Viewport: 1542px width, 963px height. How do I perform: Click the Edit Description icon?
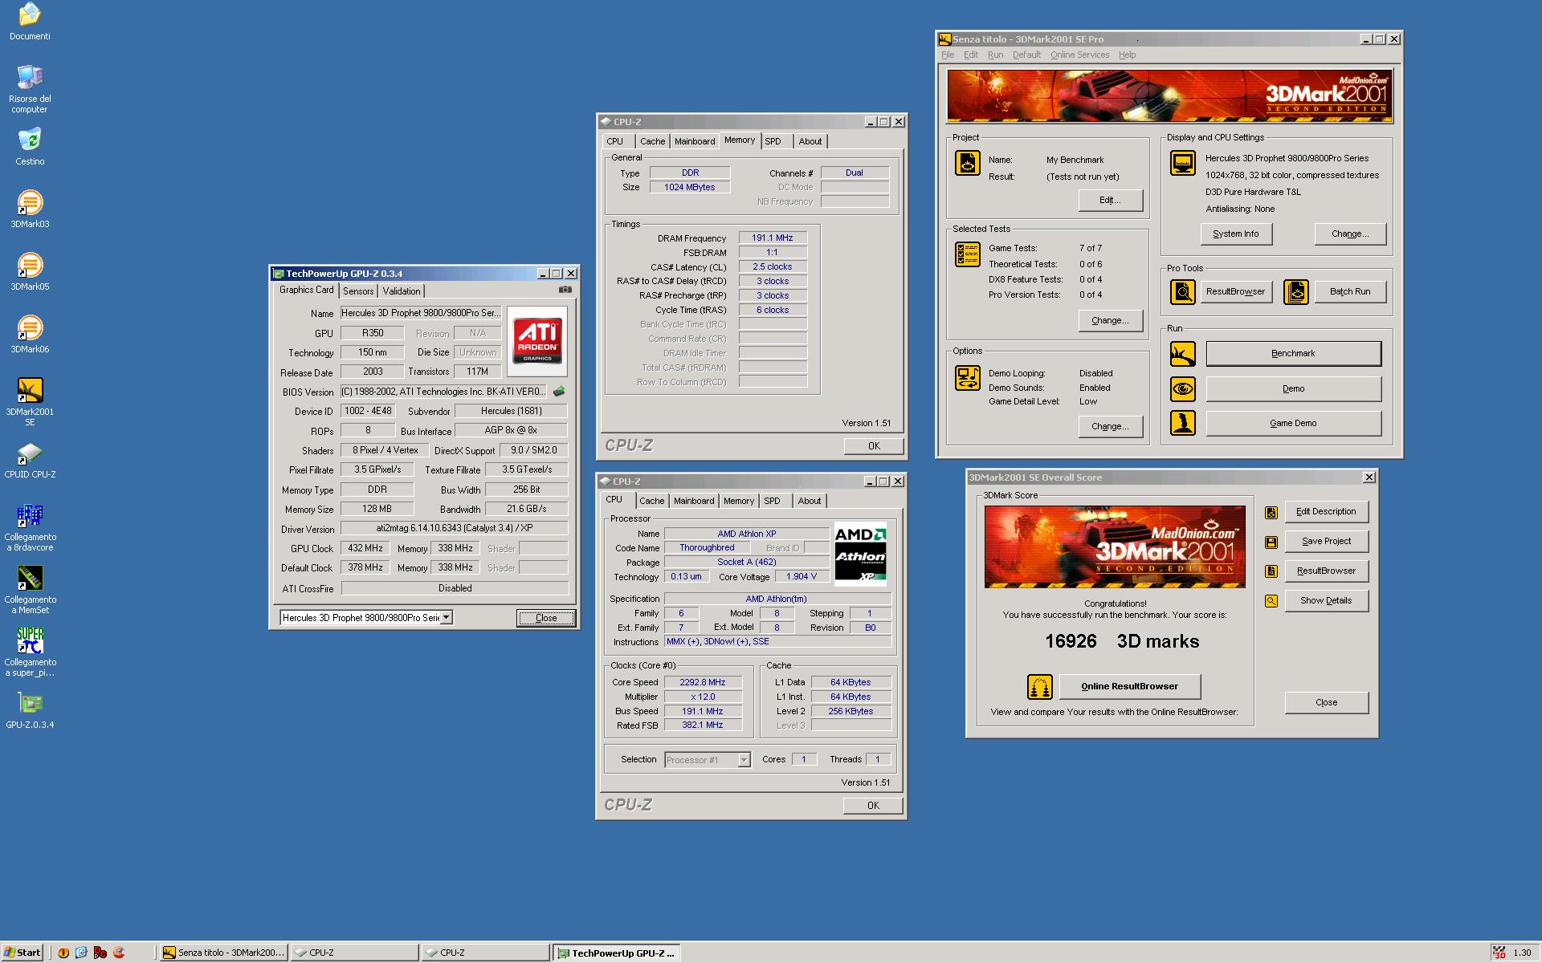pyautogui.click(x=1271, y=512)
